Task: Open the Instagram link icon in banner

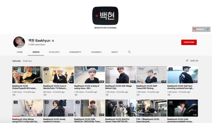Action: click(x=194, y=29)
